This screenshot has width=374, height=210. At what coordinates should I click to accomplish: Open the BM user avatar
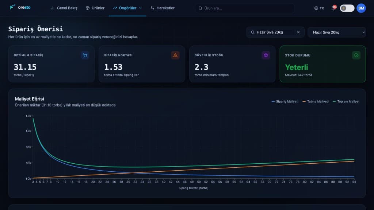coord(361,8)
